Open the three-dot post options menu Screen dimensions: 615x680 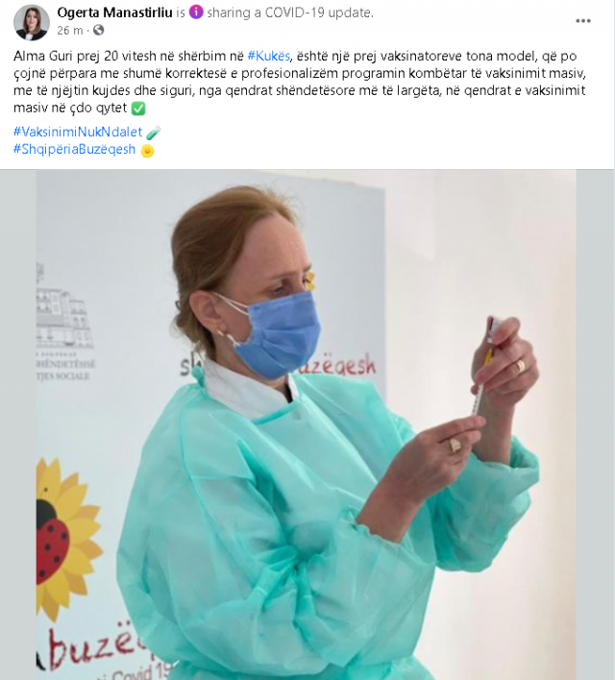[583, 21]
